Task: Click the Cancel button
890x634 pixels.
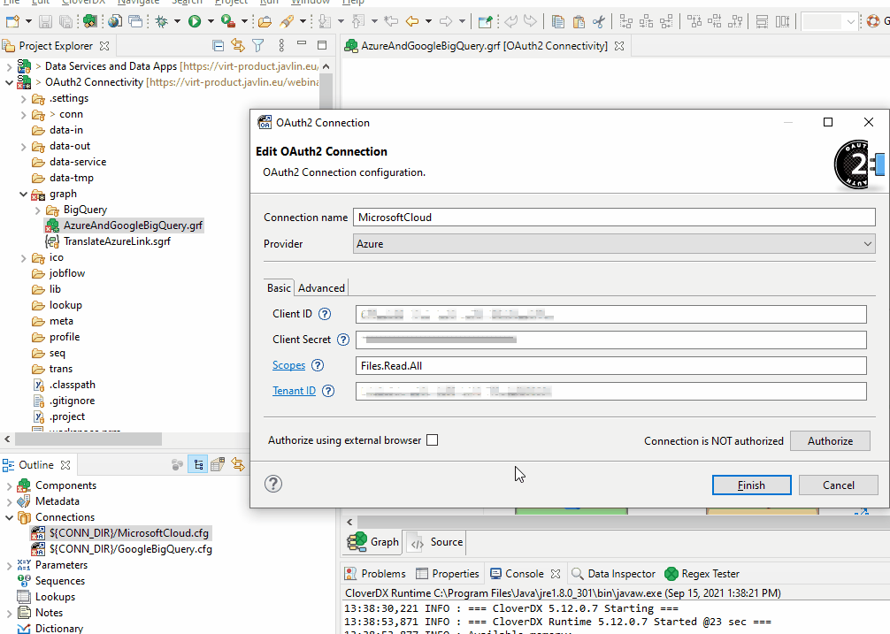Action: pos(839,485)
